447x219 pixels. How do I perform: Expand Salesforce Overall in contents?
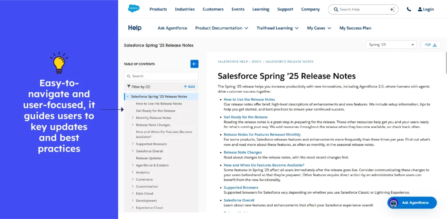point(133,151)
